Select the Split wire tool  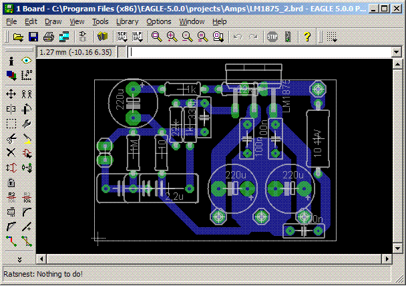[11, 227]
